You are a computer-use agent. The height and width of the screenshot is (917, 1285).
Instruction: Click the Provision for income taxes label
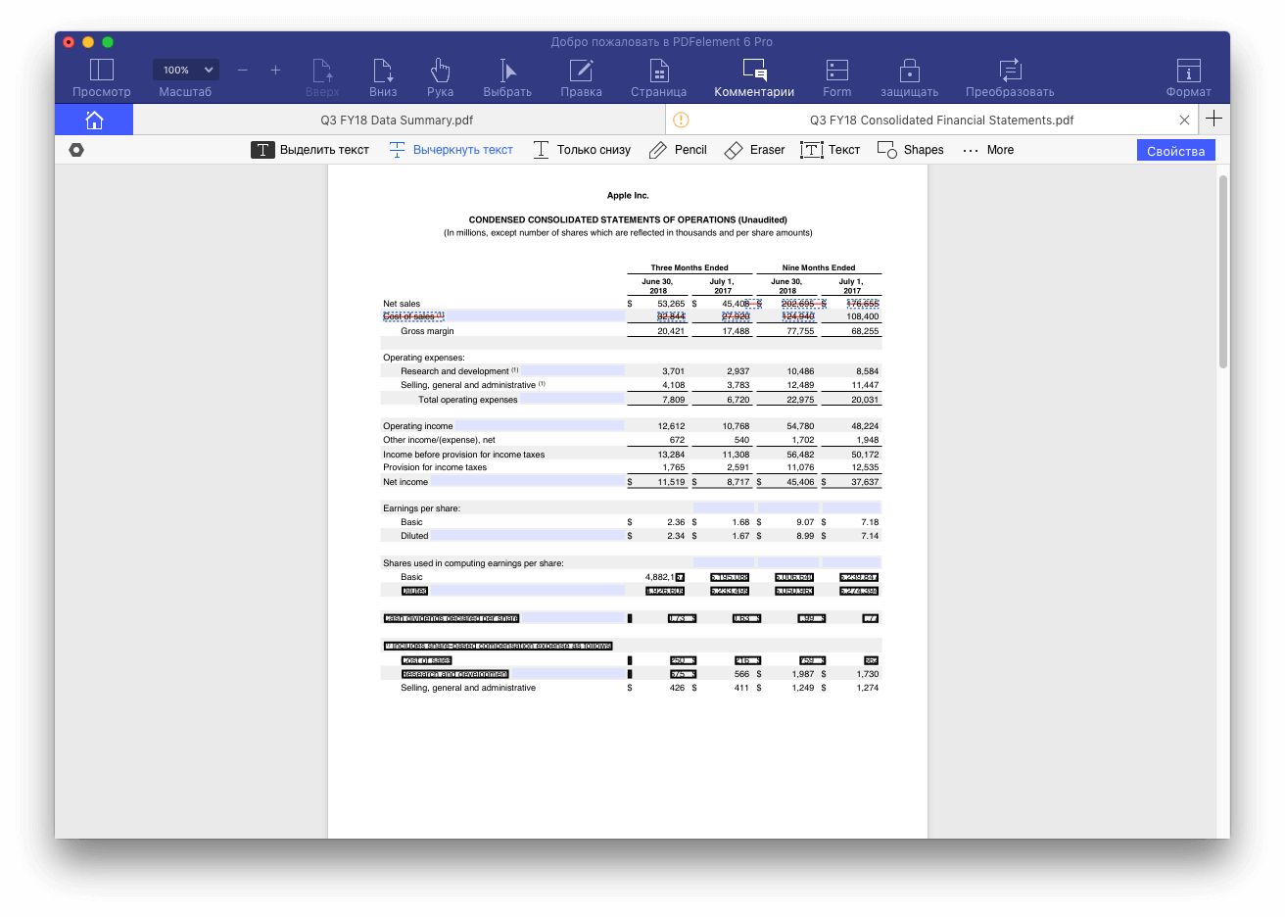(435, 467)
